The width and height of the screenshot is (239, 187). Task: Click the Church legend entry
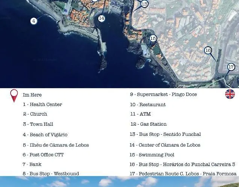(x=35, y=114)
